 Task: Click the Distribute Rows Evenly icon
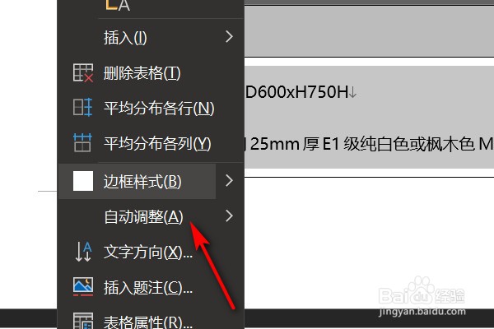pos(82,108)
